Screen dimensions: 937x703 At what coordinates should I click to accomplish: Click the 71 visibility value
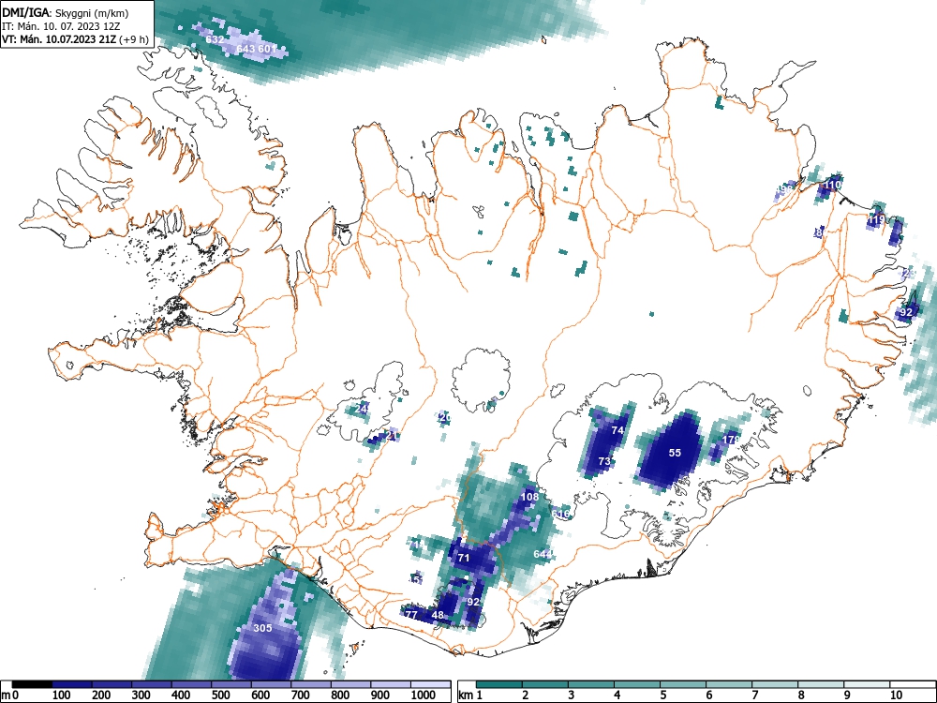click(x=464, y=558)
